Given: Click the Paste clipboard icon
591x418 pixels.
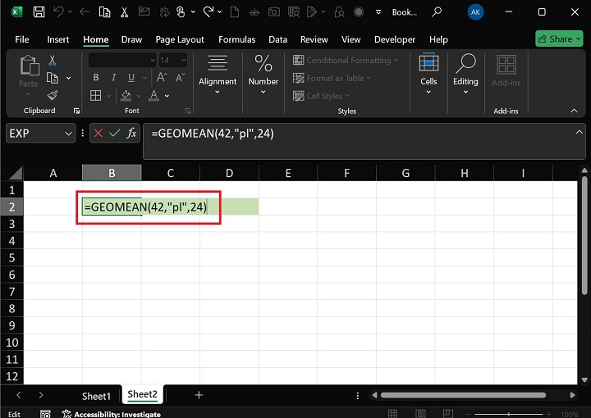Looking at the screenshot, I should click(29, 66).
